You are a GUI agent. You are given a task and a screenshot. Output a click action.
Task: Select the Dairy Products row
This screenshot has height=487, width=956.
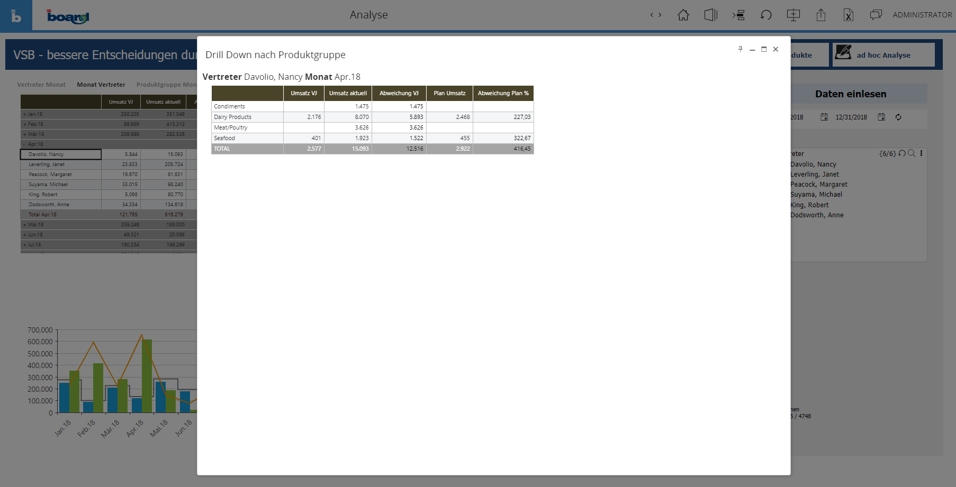373,117
